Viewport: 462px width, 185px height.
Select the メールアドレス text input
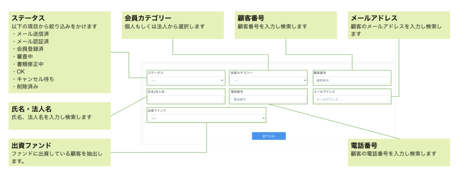(352, 99)
